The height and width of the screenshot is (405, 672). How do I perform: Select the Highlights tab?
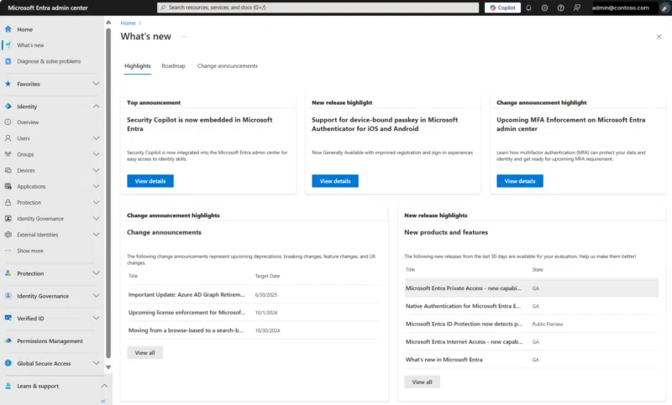tap(138, 66)
